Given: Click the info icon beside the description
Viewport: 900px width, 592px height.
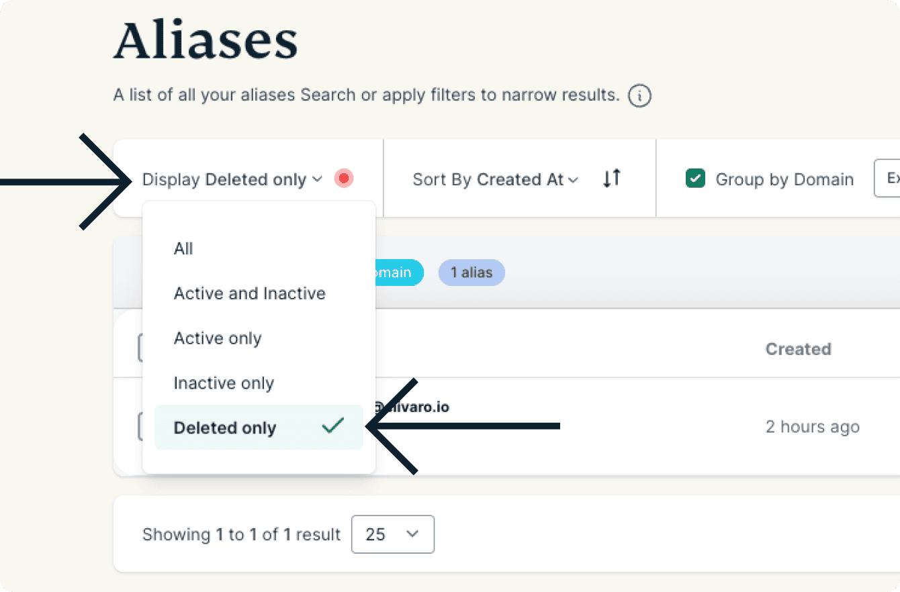Looking at the screenshot, I should pyautogui.click(x=639, y=96).
